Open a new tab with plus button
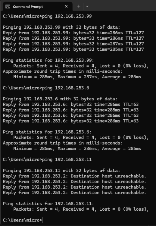This screenshot has height=226, width=156. 79,6
